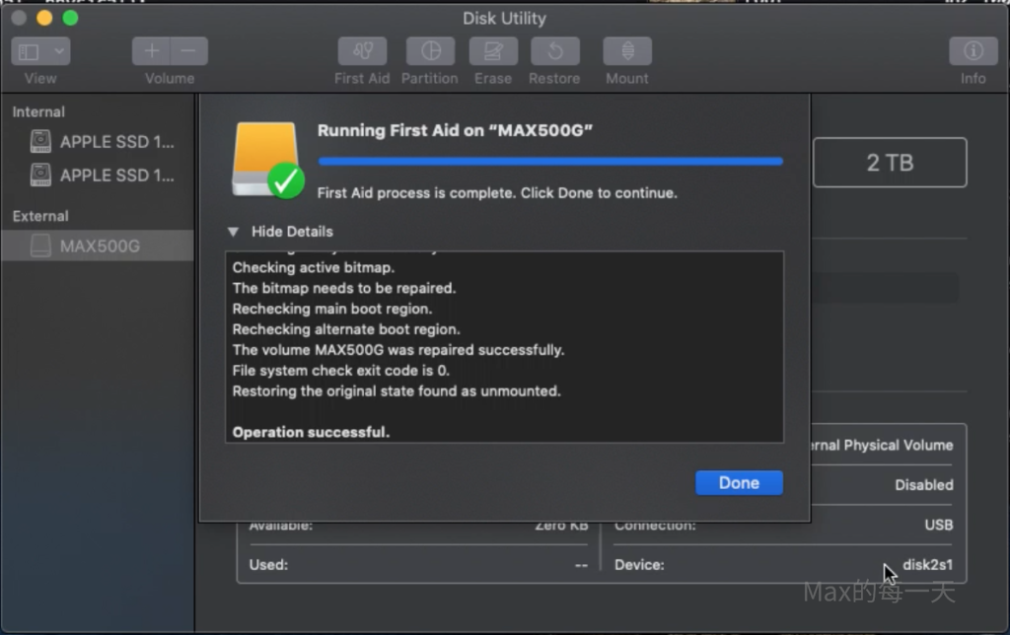This screenshot has height=635, width=1010.
Task: Select the MAX500G external volume
Action: point(99,246)
